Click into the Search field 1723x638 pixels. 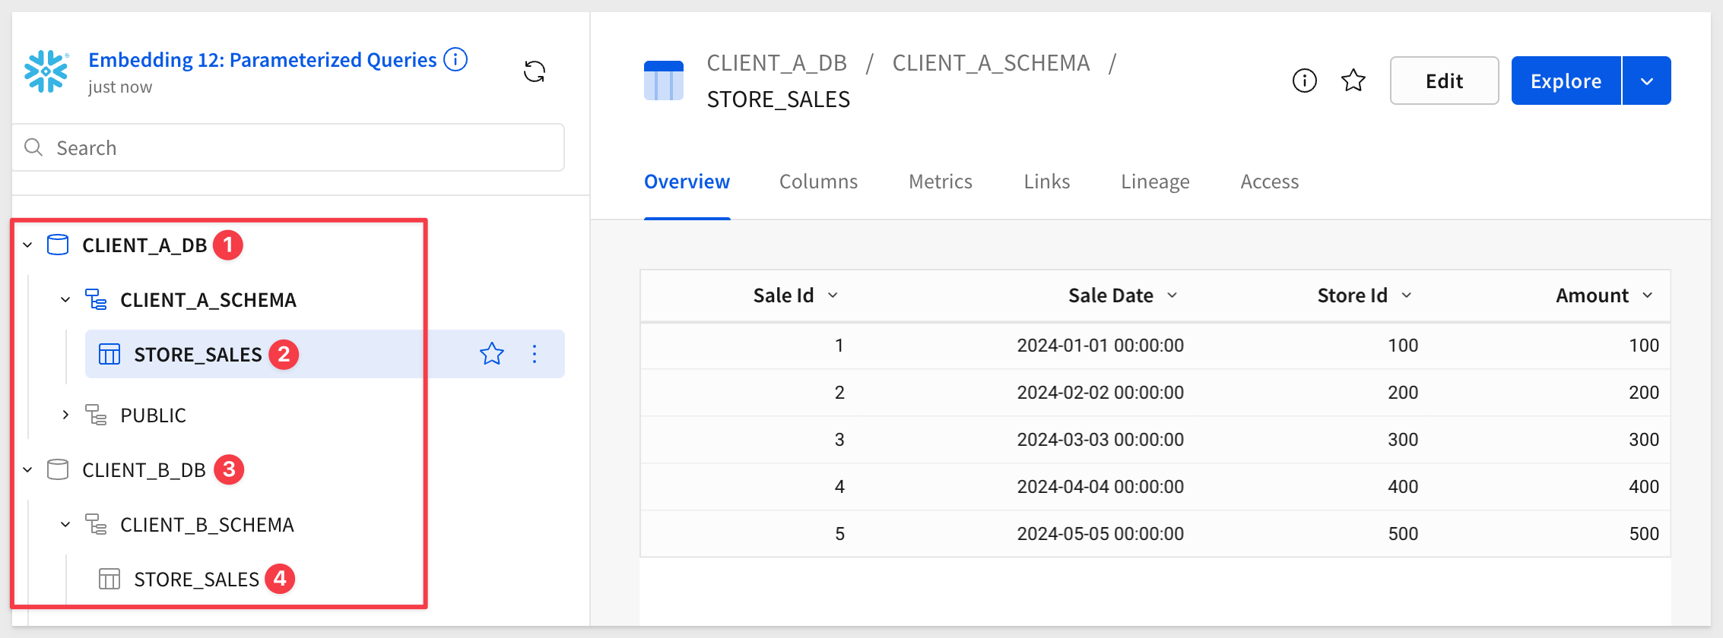(289, 147)
